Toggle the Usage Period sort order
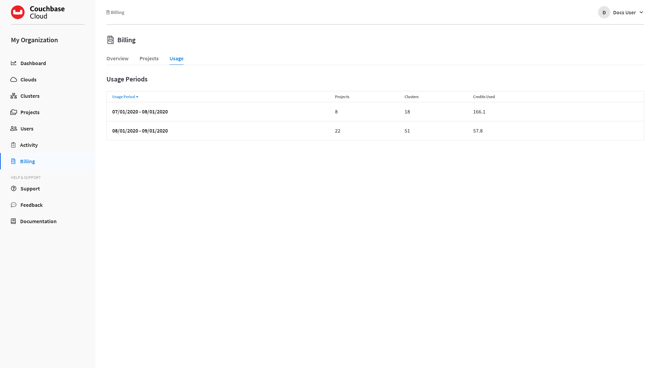 (x=123, y=97)
